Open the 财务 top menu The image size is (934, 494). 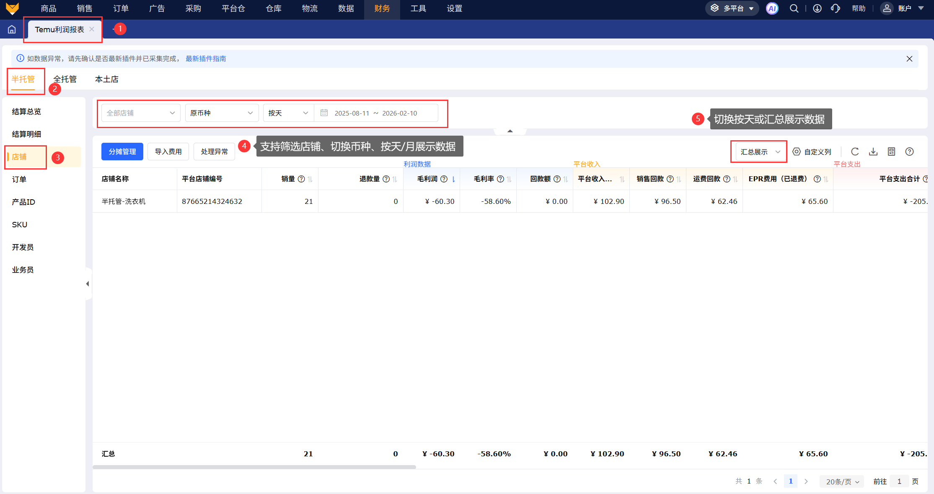point(382,8)
